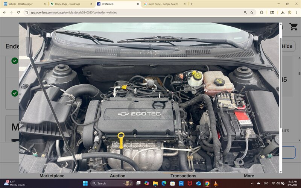The width and height of the screenshot is (301, 188).
Task: Launch Copilot from the taskbar
Action: (x=147, y=183)
